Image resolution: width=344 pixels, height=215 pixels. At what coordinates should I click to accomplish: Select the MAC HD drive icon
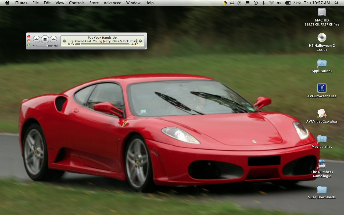click(x=322, y=12)
